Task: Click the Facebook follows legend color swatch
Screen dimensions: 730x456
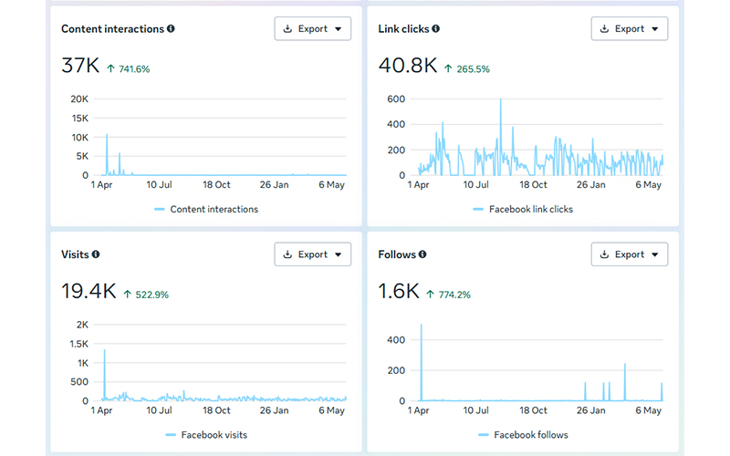Action: click(484, 435)
